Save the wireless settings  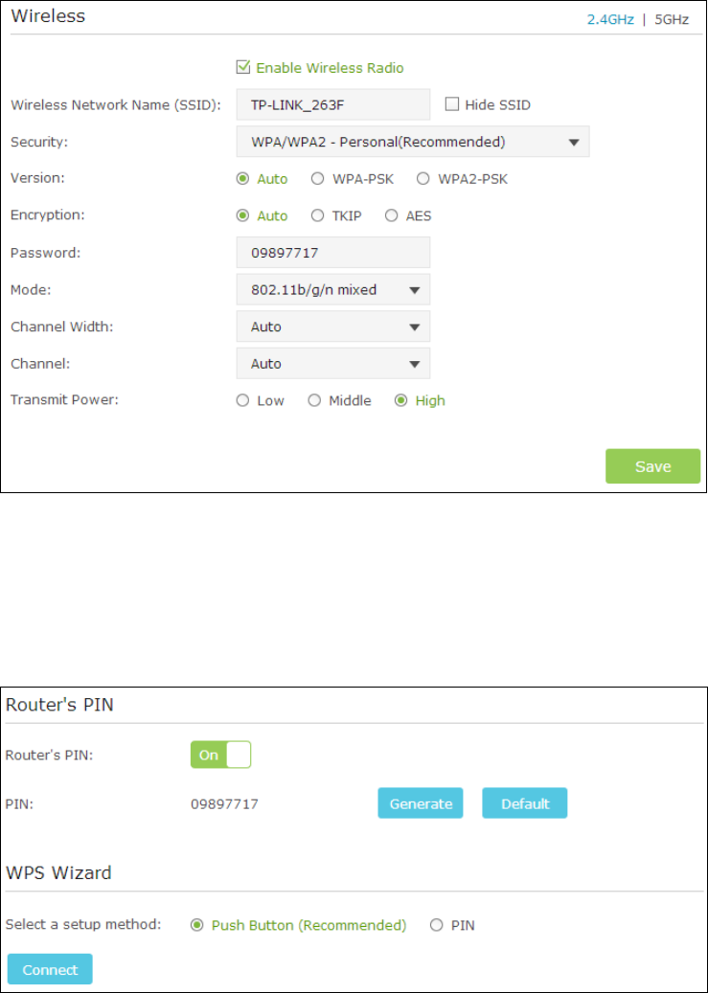click(x=652, y=466)
